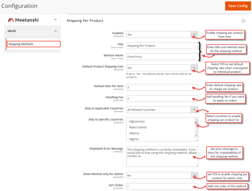Open Show Method only for Admin dropdown

(162, 175)
